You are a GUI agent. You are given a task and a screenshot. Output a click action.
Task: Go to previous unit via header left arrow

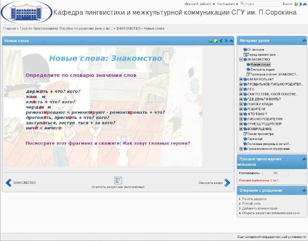click(221, 41)
